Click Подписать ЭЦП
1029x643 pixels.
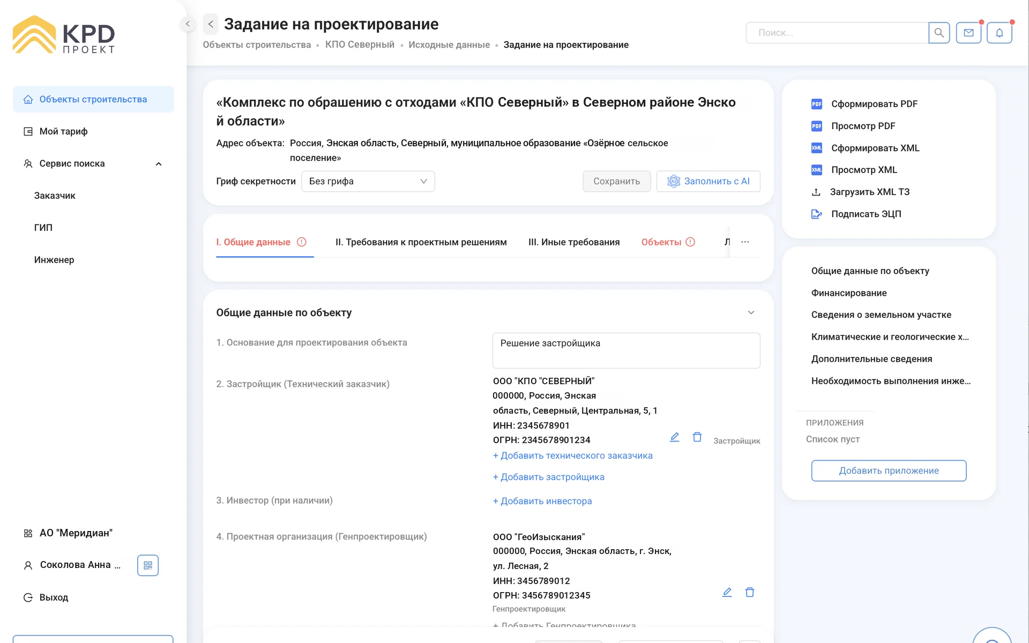tap(856, 214)
